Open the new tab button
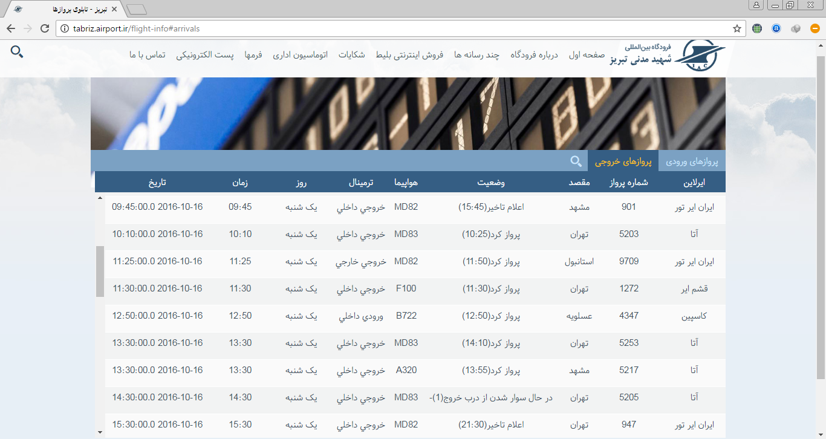This screenshot has height=439, width=826. [137, 10]
